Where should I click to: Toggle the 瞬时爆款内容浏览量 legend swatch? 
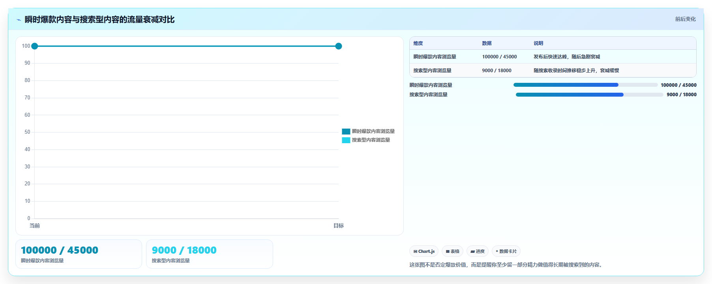(346, 131)
